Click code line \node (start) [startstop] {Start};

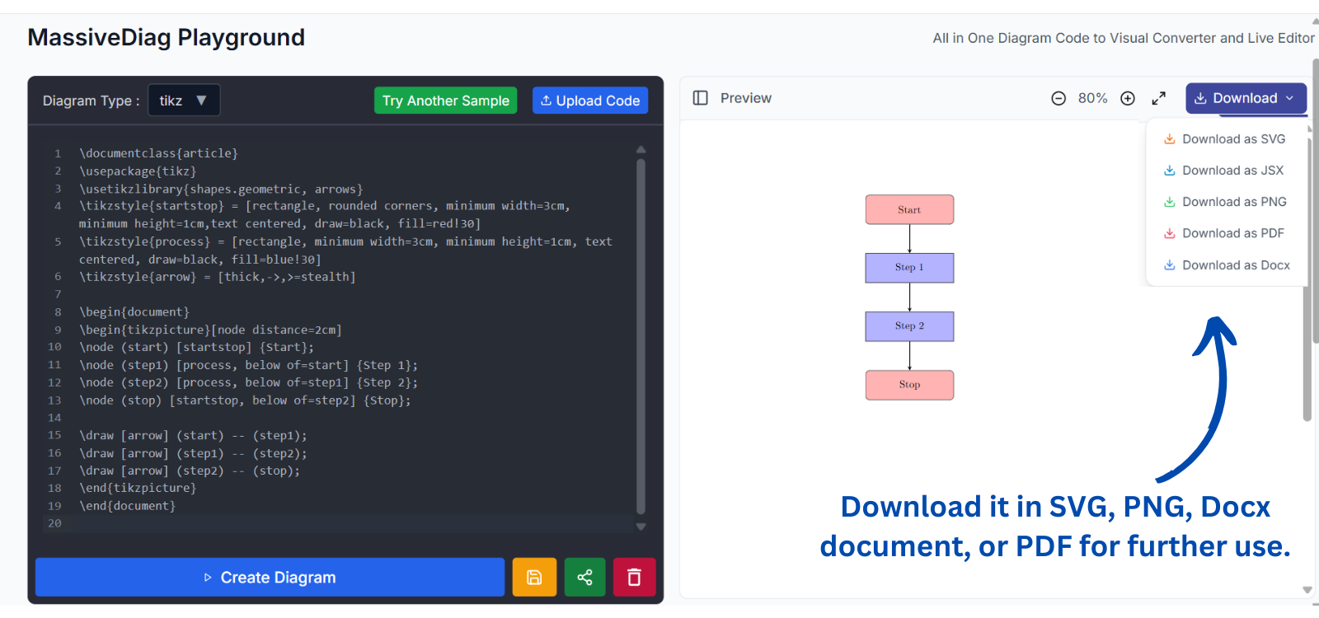tap(196, 348)
